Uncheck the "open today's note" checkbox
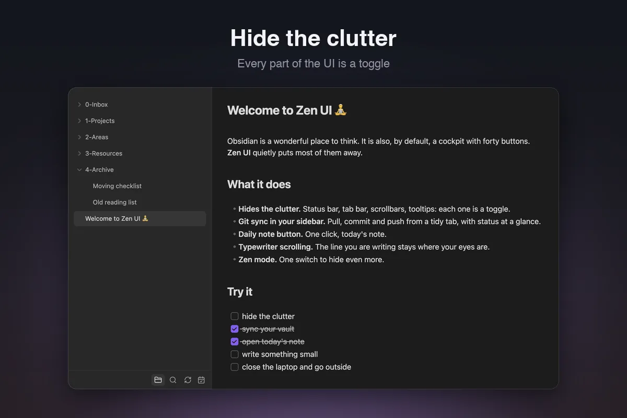The width and height of the screenshot is (627, 418). tap(235, 342)
